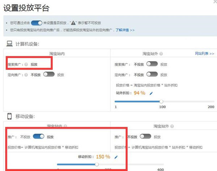Viewport: 217px width, 171px height.
Task: Click help icon next to 淘宝站外 搜索推广
Action: (x=131, y=64)
